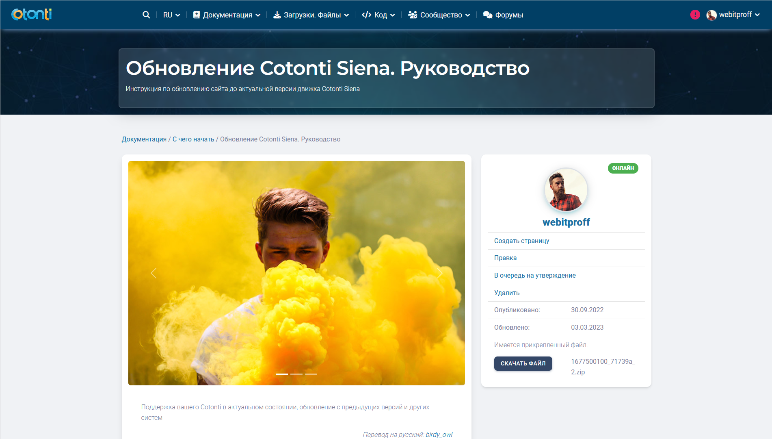Screen dimensions: 772x439
Task: Click the updated date 03.03.2023
Action: (587, 327)
